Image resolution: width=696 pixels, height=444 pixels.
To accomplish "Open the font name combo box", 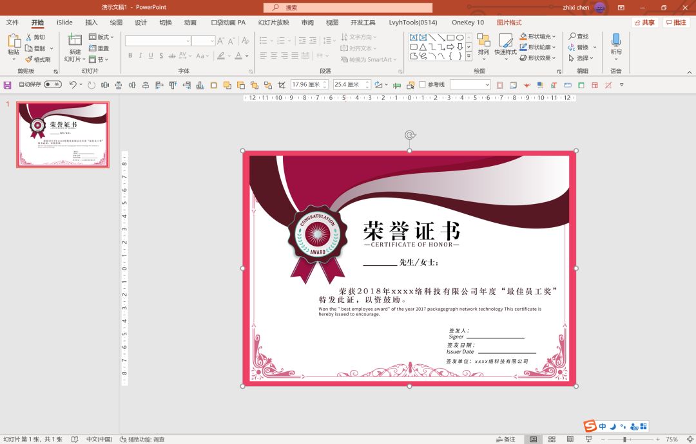I will point(158,41).
